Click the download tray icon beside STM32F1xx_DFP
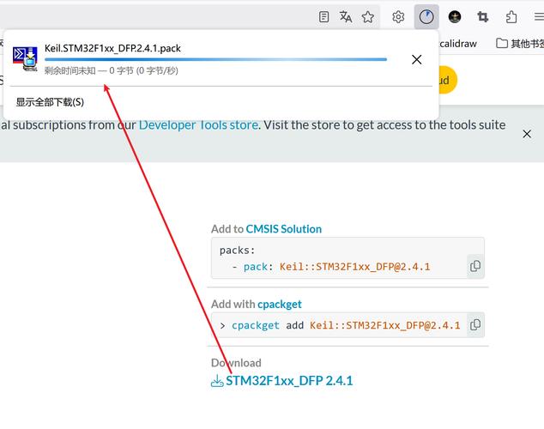Image resolution: width=544 pixels, height=429 pixels. [217, 381]
